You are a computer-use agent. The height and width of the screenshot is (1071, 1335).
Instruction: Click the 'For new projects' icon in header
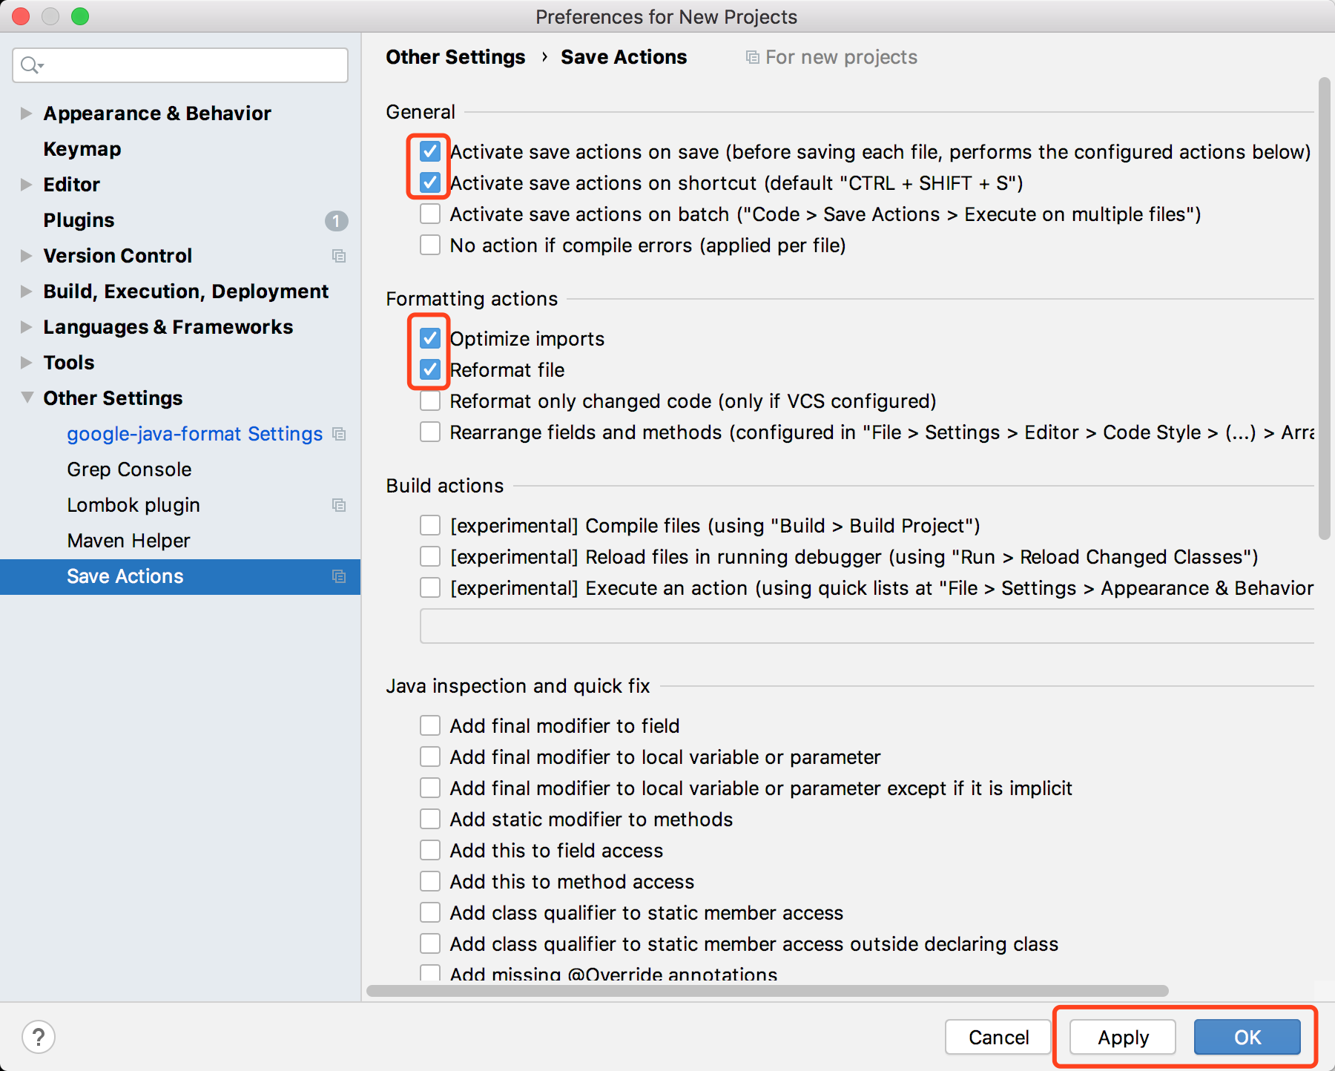tap(752, 57)
